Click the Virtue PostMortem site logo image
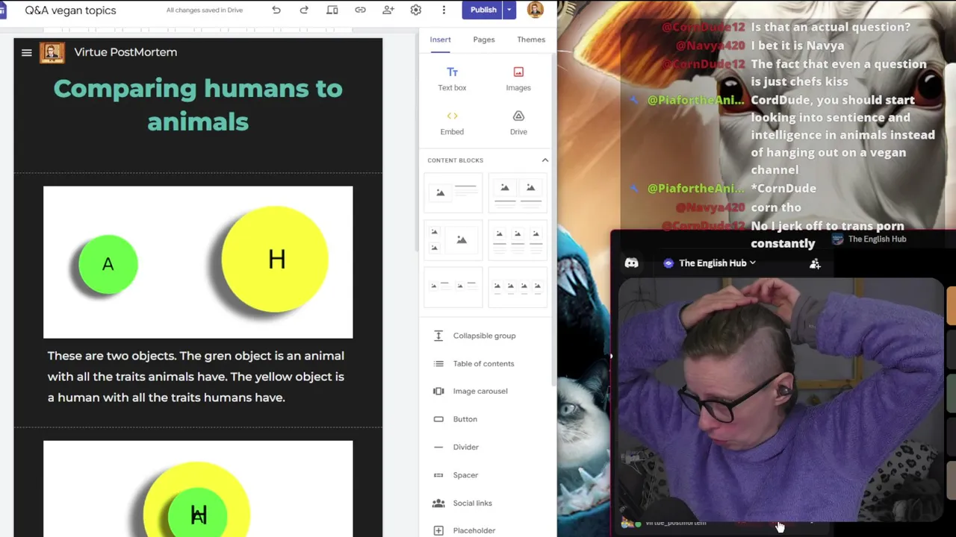Screen dimensions: 956x537 [x=52, y=52]
